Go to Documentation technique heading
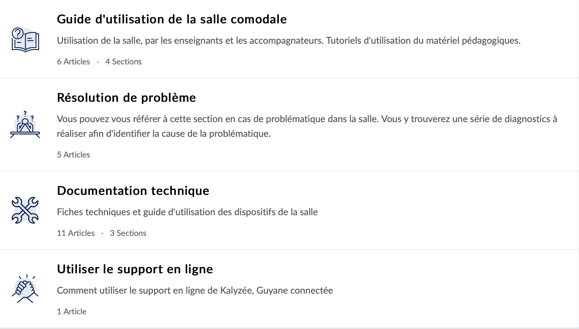Screen dimensions: 579x329 pyautogui.click(x=133, y=191)
